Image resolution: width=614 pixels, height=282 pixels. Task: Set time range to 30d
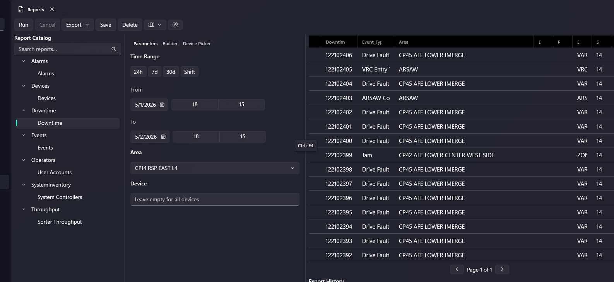(x=171, y=72)
